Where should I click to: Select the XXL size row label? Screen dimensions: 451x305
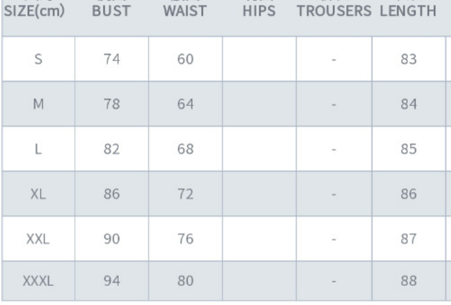37,239
